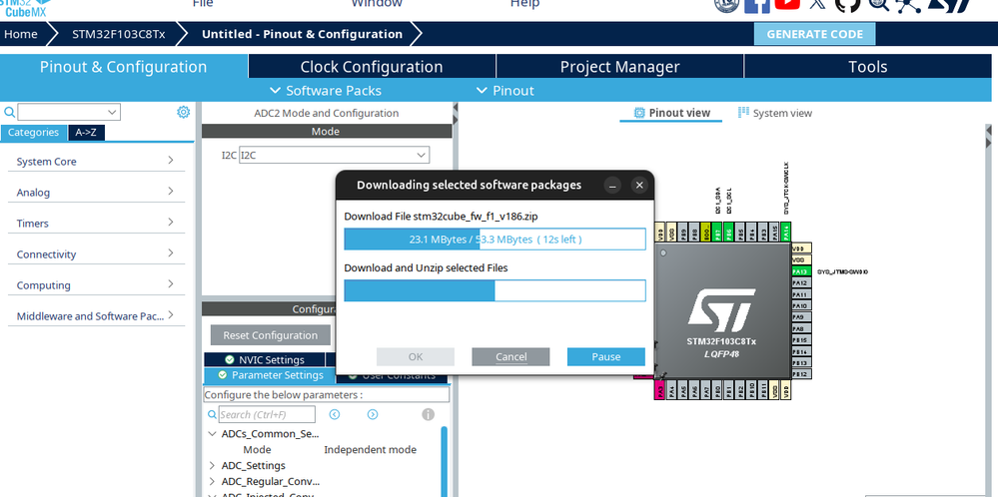Click the yellow BOOT0 pin

tap(706, 232)
